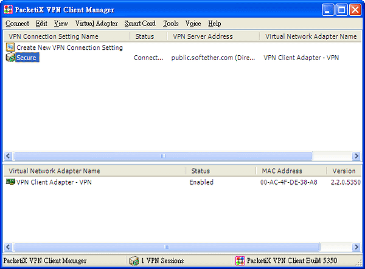Minimize the PacketiX VPN Client Manager window
Viewport: 365px width, 269px height.
(x=328, y=10)
